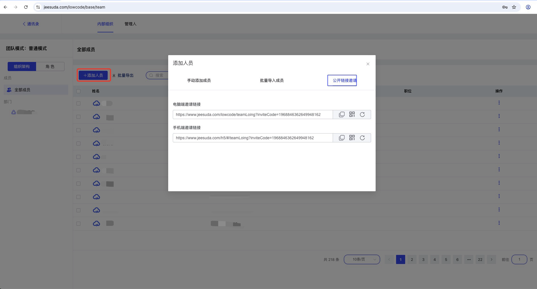Switch to 手动添加成员 tab
The height and width of the screenshot is (289, 537).
[199, 80]
